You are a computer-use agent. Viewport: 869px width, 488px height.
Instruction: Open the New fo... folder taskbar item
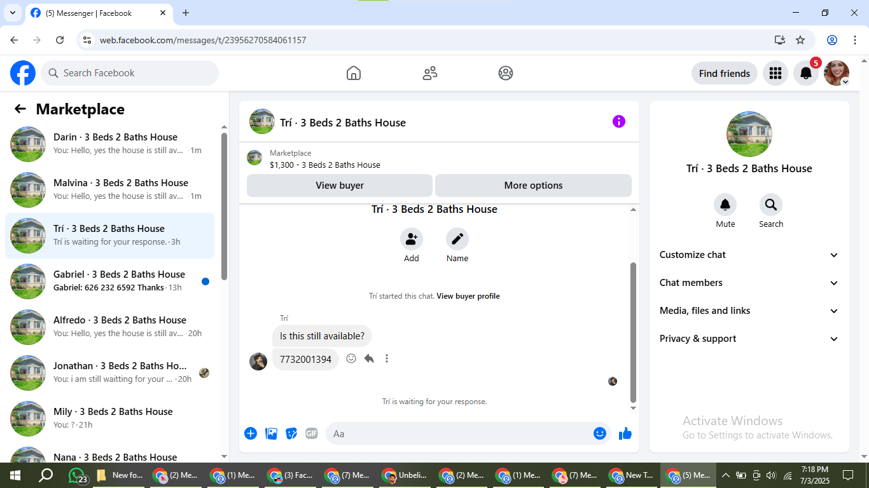click(121, 475)
